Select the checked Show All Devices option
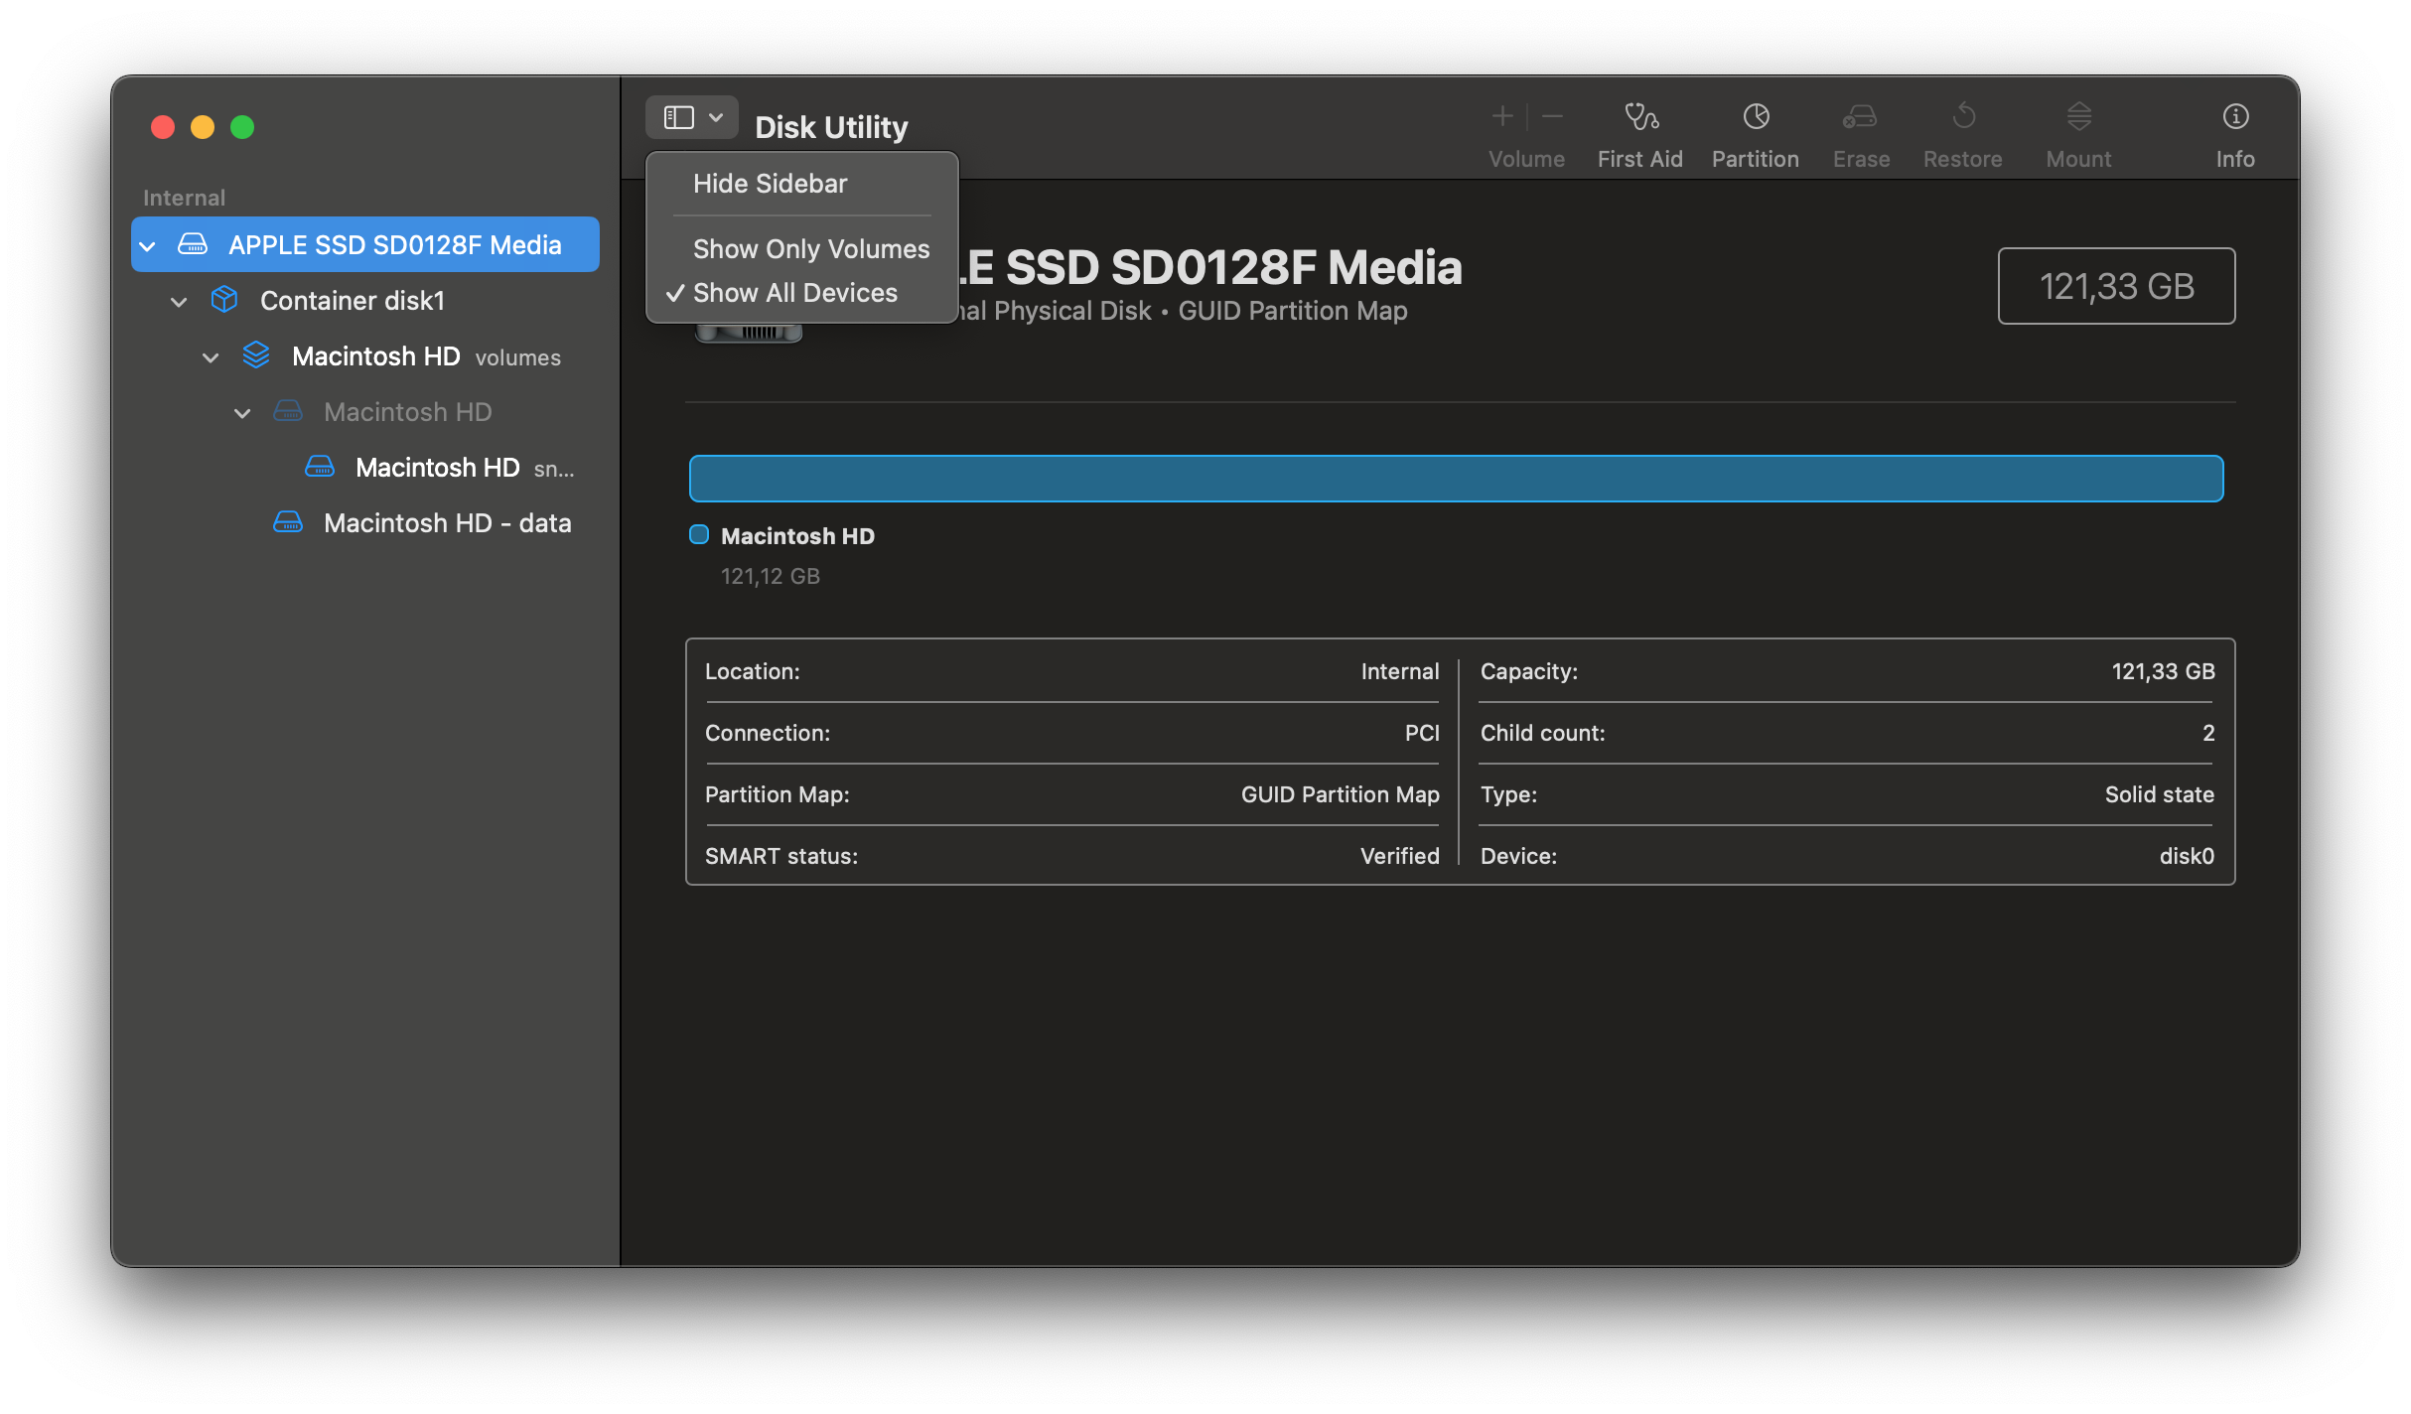The image size is (2411, 1414). tap(794, 293)
